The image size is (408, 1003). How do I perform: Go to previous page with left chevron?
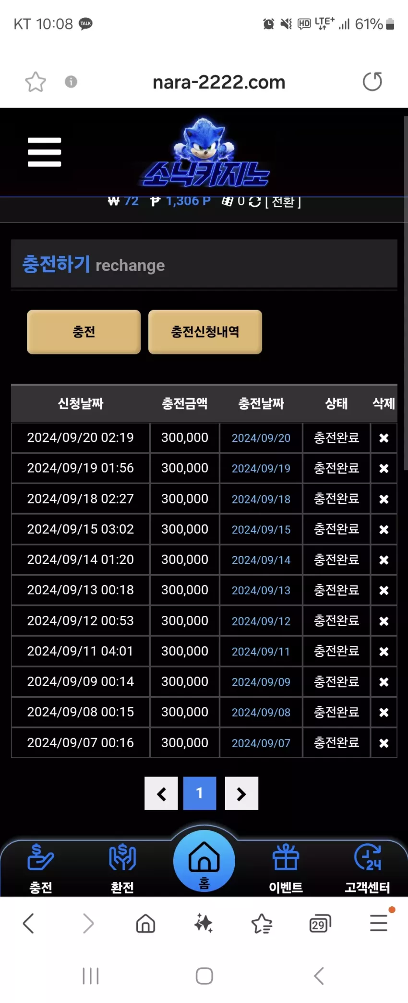coord(161,793)
